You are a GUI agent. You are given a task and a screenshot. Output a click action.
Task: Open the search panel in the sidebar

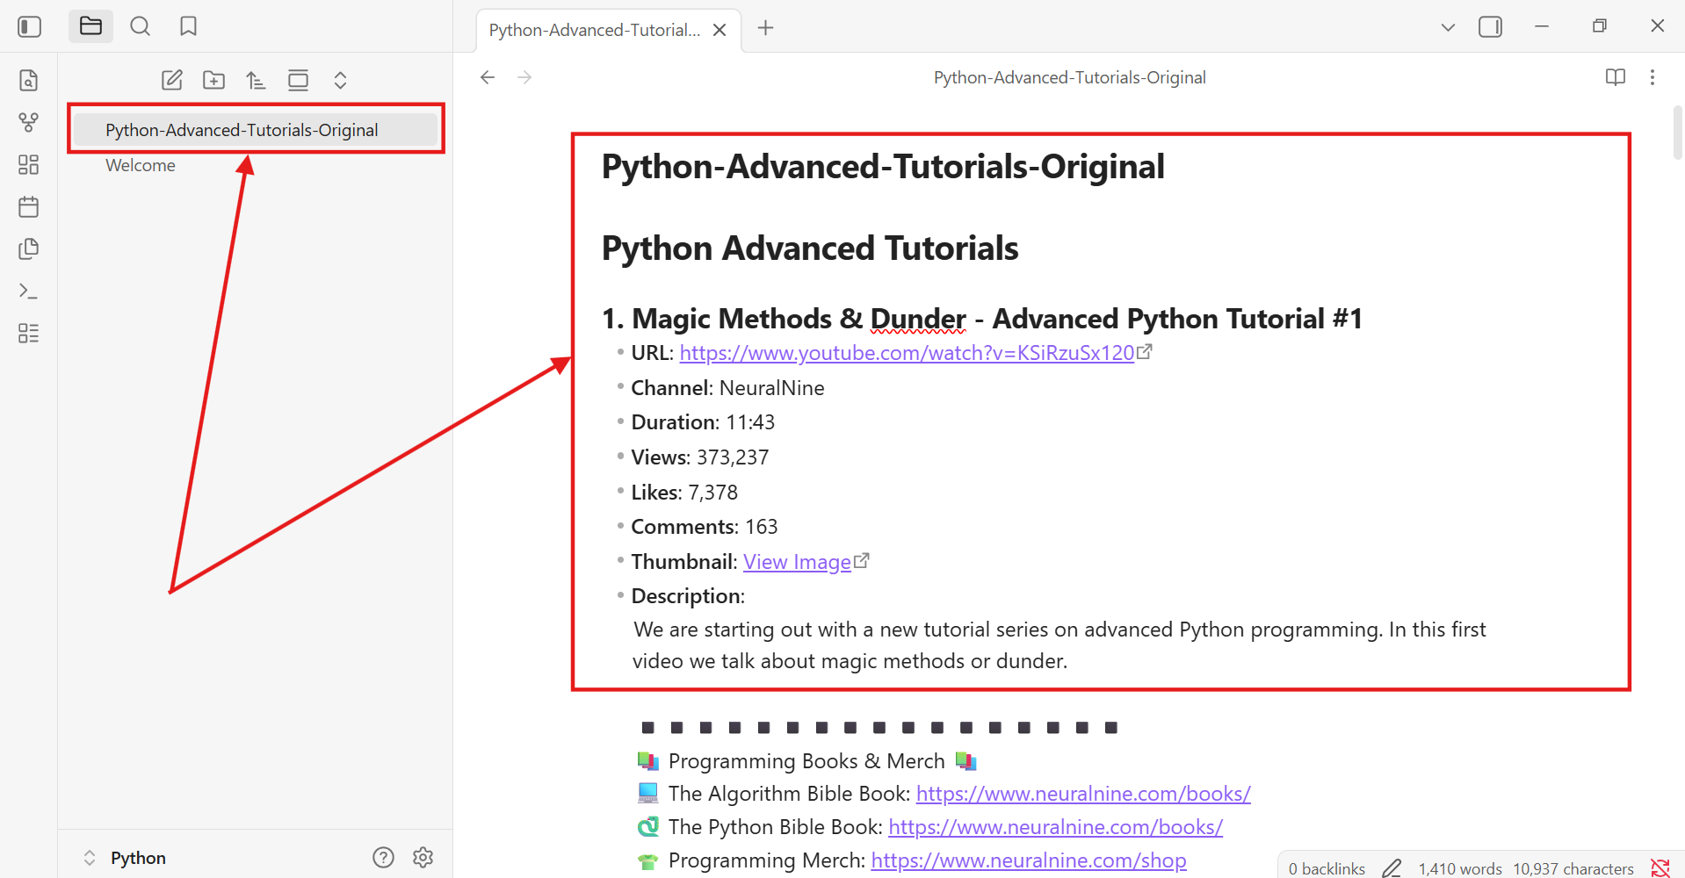pyautogui.click(x=140, y=25)
